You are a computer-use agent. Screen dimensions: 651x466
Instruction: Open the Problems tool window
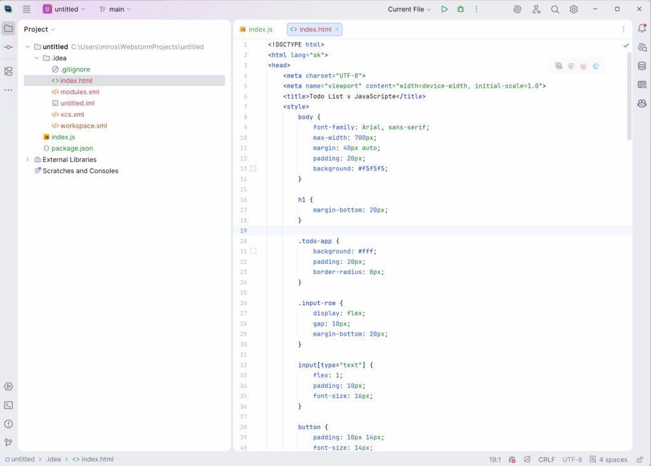8,424
